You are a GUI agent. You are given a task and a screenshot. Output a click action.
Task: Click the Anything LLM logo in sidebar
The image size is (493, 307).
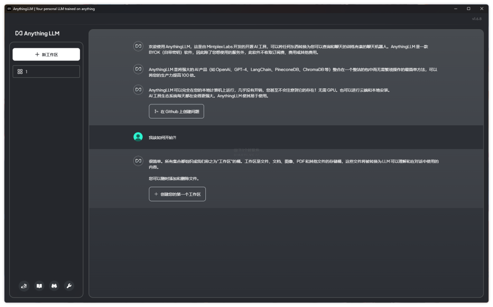point(37,33)
